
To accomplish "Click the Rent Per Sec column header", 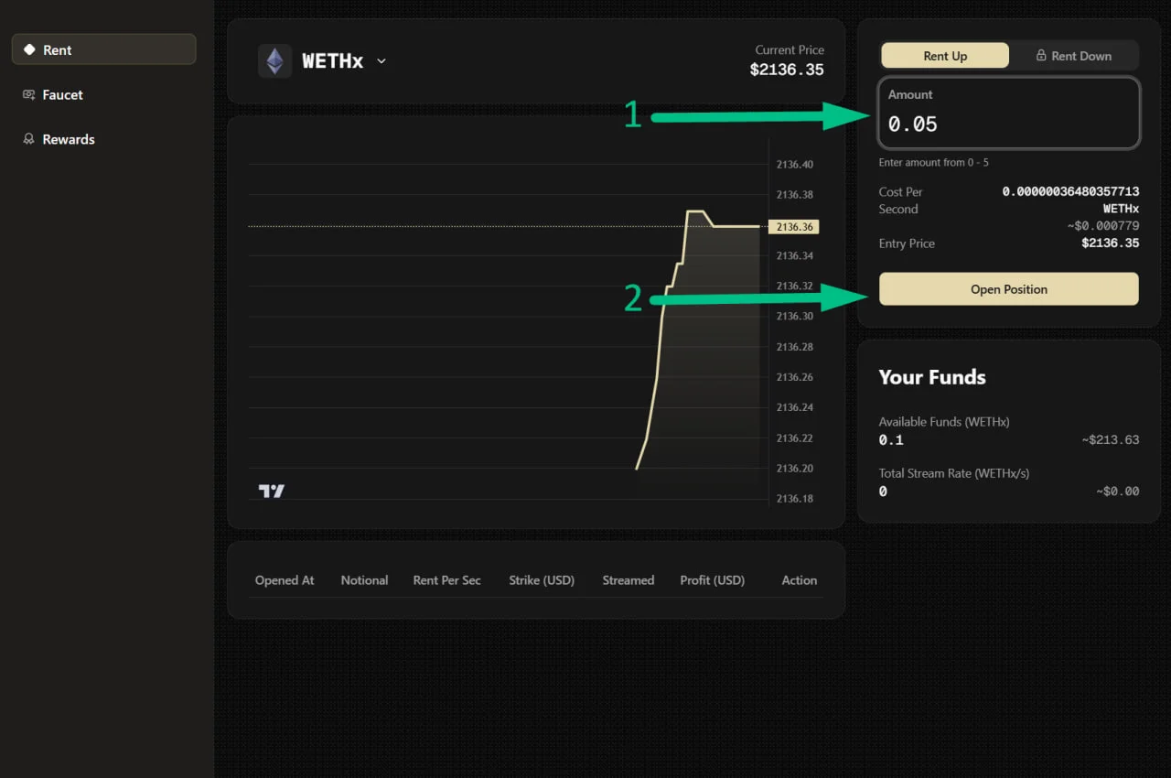I will 446,580.
